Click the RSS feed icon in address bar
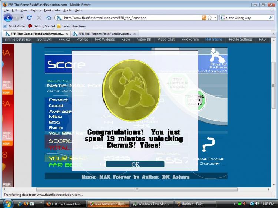The width and height of the screenshot is (278, 208). [204, 18]
